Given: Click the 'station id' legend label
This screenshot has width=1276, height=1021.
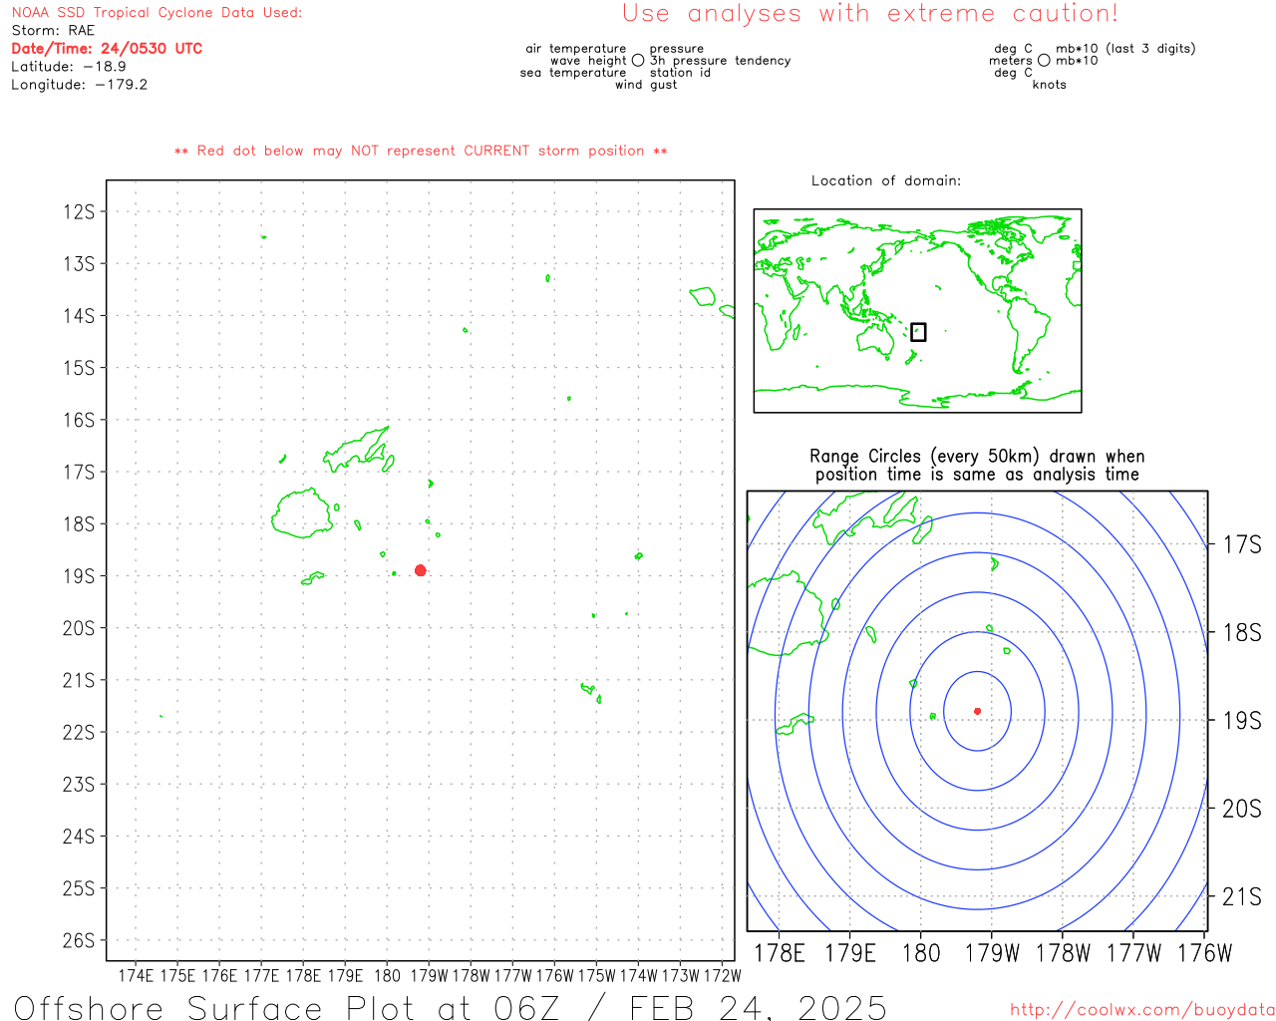Looking at the screenshot, I should pyautogui.click(x=680, y=73).
